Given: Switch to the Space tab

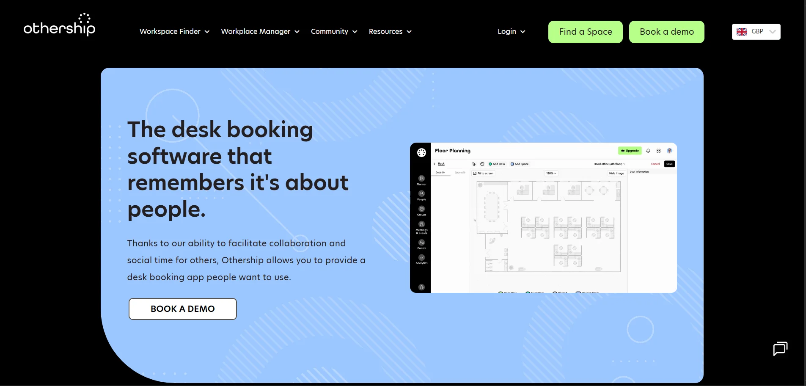Looking at the screenshot, I should click(x=459, y=172).
